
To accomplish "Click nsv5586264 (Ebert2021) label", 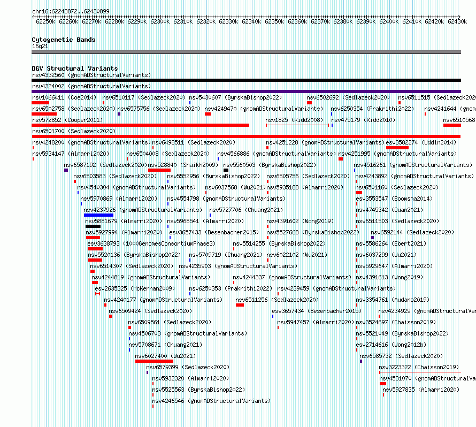I will click(x=391, y=243).
